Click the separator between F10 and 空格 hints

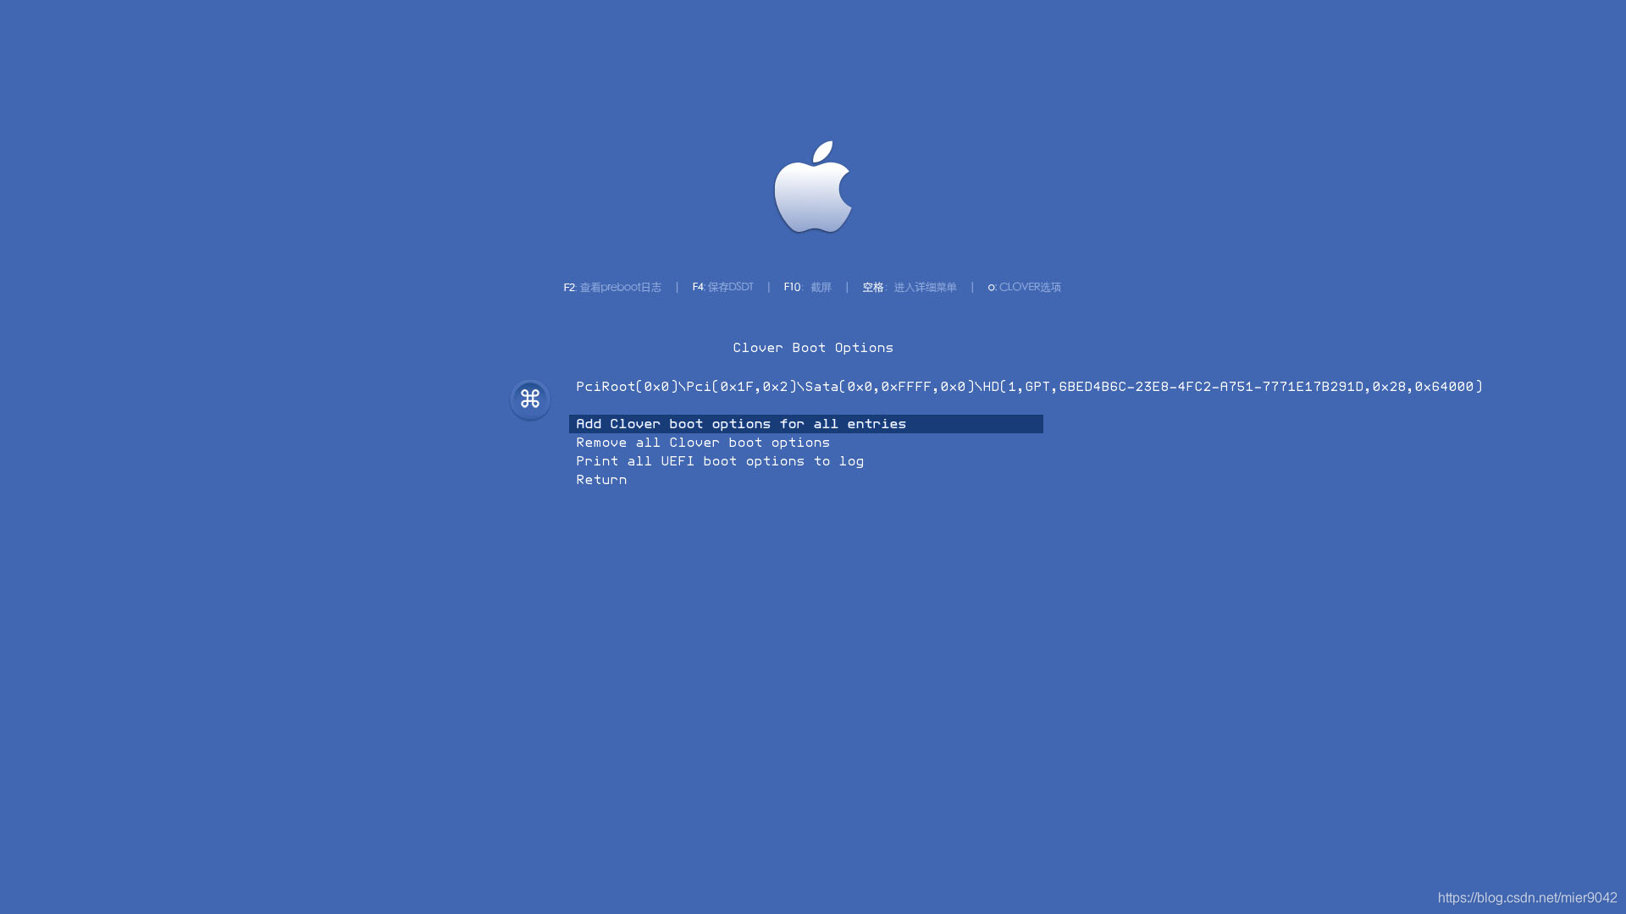tap(847, 288)
